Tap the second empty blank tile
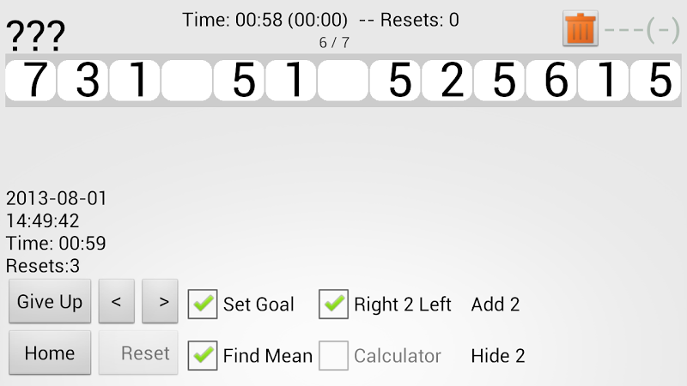This screenshot has height=386, width=687. tap(343, 81)
